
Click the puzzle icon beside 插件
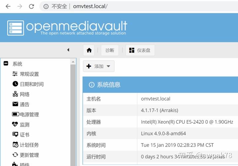(15, 164)
